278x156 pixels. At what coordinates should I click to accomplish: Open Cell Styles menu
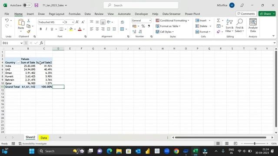165,32
